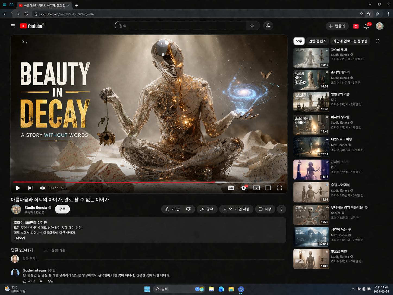Open the 고요의 무게 video thumbnail
The image size is (393, 295).
point(311,58)
